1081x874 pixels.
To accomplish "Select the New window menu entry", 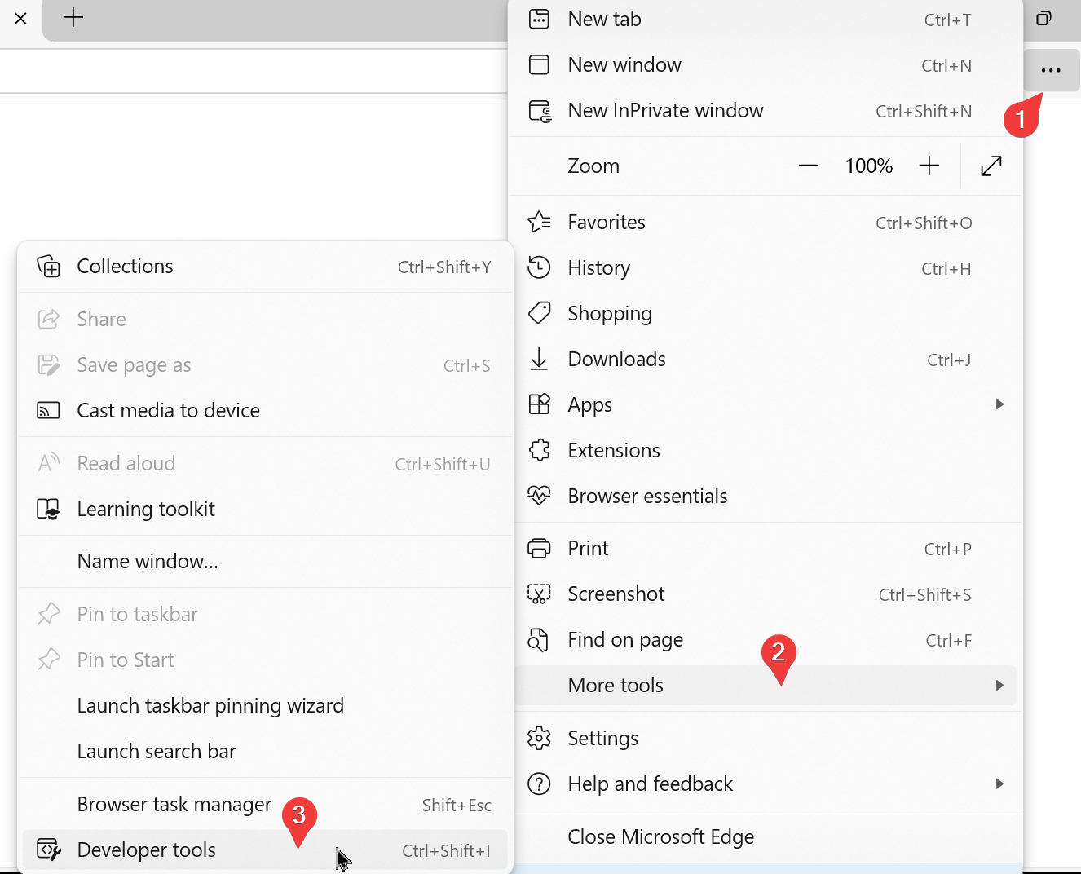I will [765, 65].
